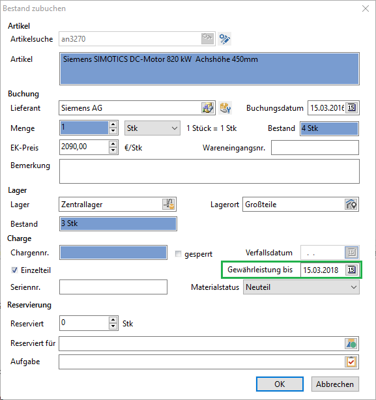Click the Abbrechen button
376x400 pixels.
[335, 384]
